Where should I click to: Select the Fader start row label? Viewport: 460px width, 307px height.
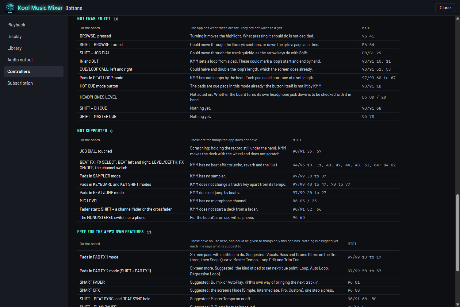(x=126, y=209)
